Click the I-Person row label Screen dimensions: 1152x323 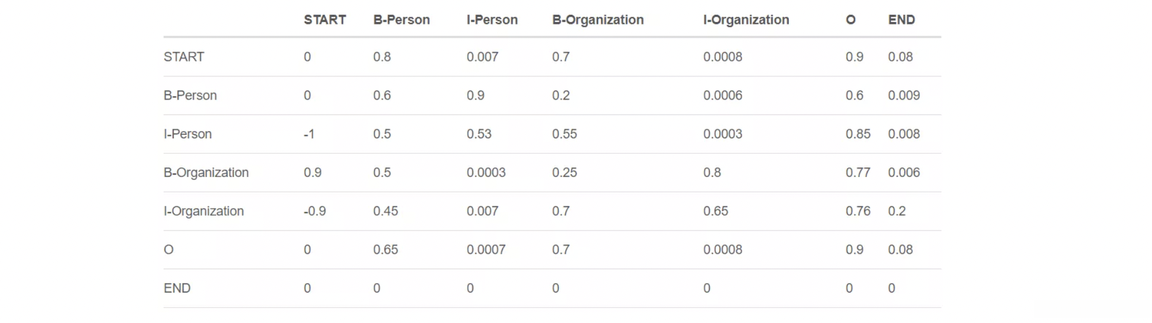click(188, 134)
